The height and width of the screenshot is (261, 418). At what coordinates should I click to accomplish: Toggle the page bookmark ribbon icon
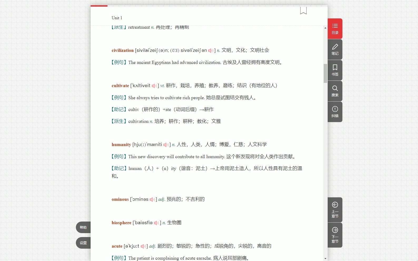click(x=303, y=11)
